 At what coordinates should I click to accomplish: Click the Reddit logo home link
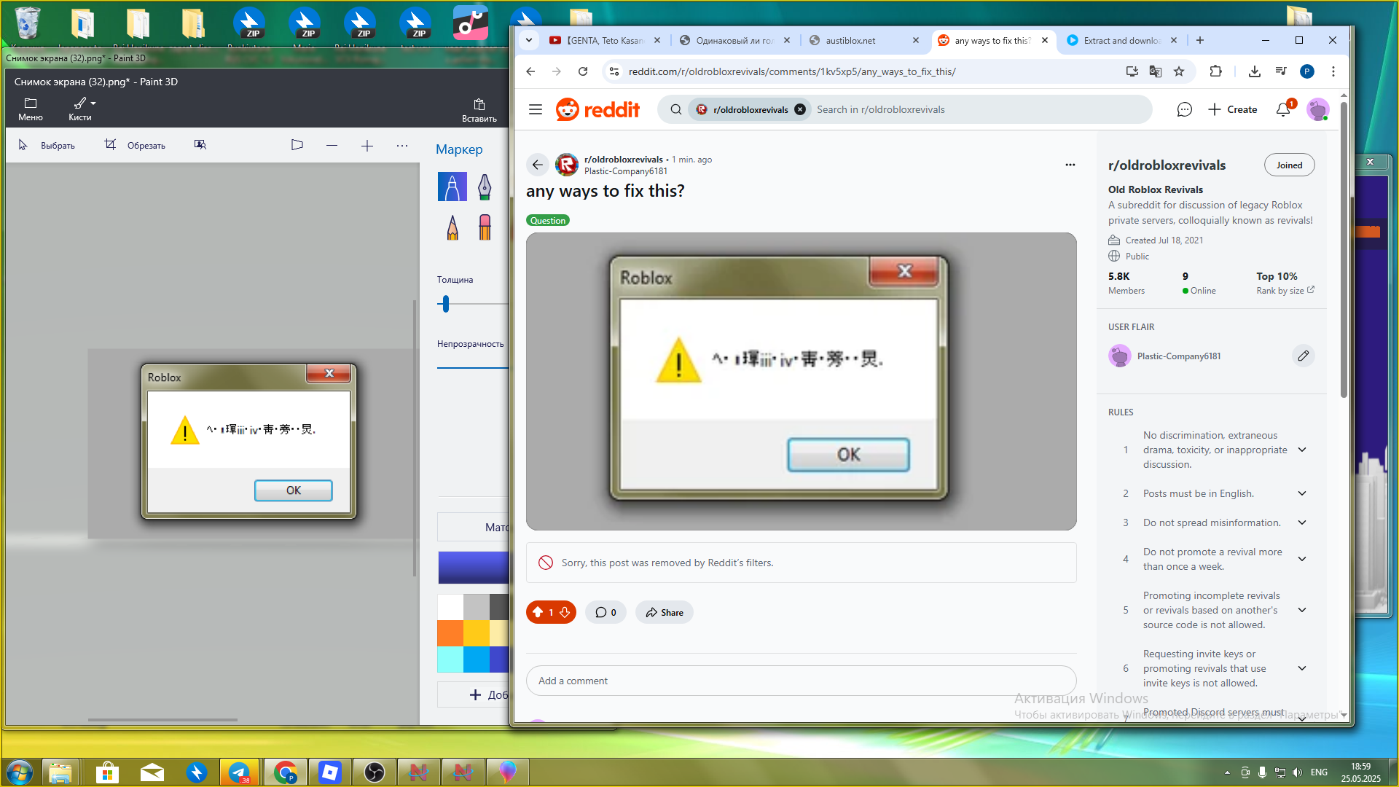pos(597,109)
